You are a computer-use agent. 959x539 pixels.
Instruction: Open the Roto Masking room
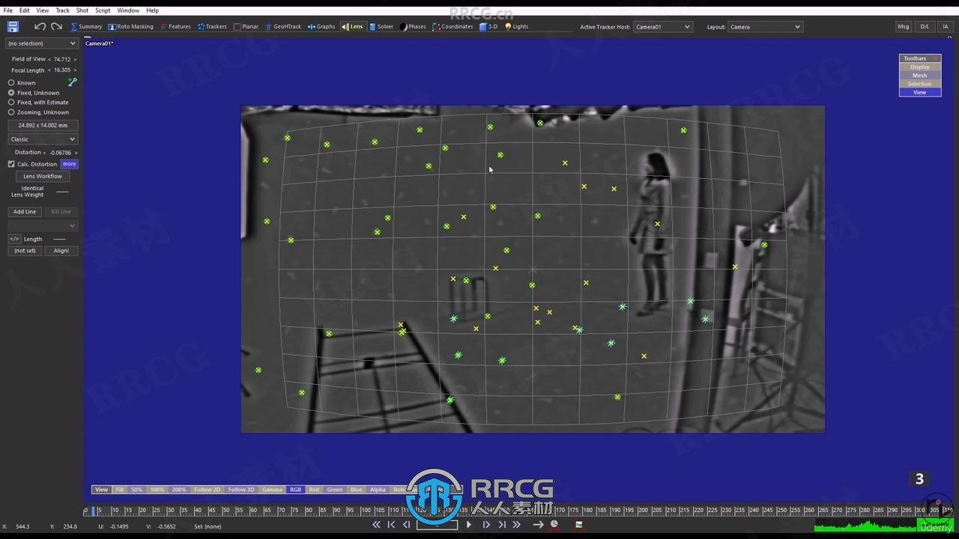pos(130,26)
